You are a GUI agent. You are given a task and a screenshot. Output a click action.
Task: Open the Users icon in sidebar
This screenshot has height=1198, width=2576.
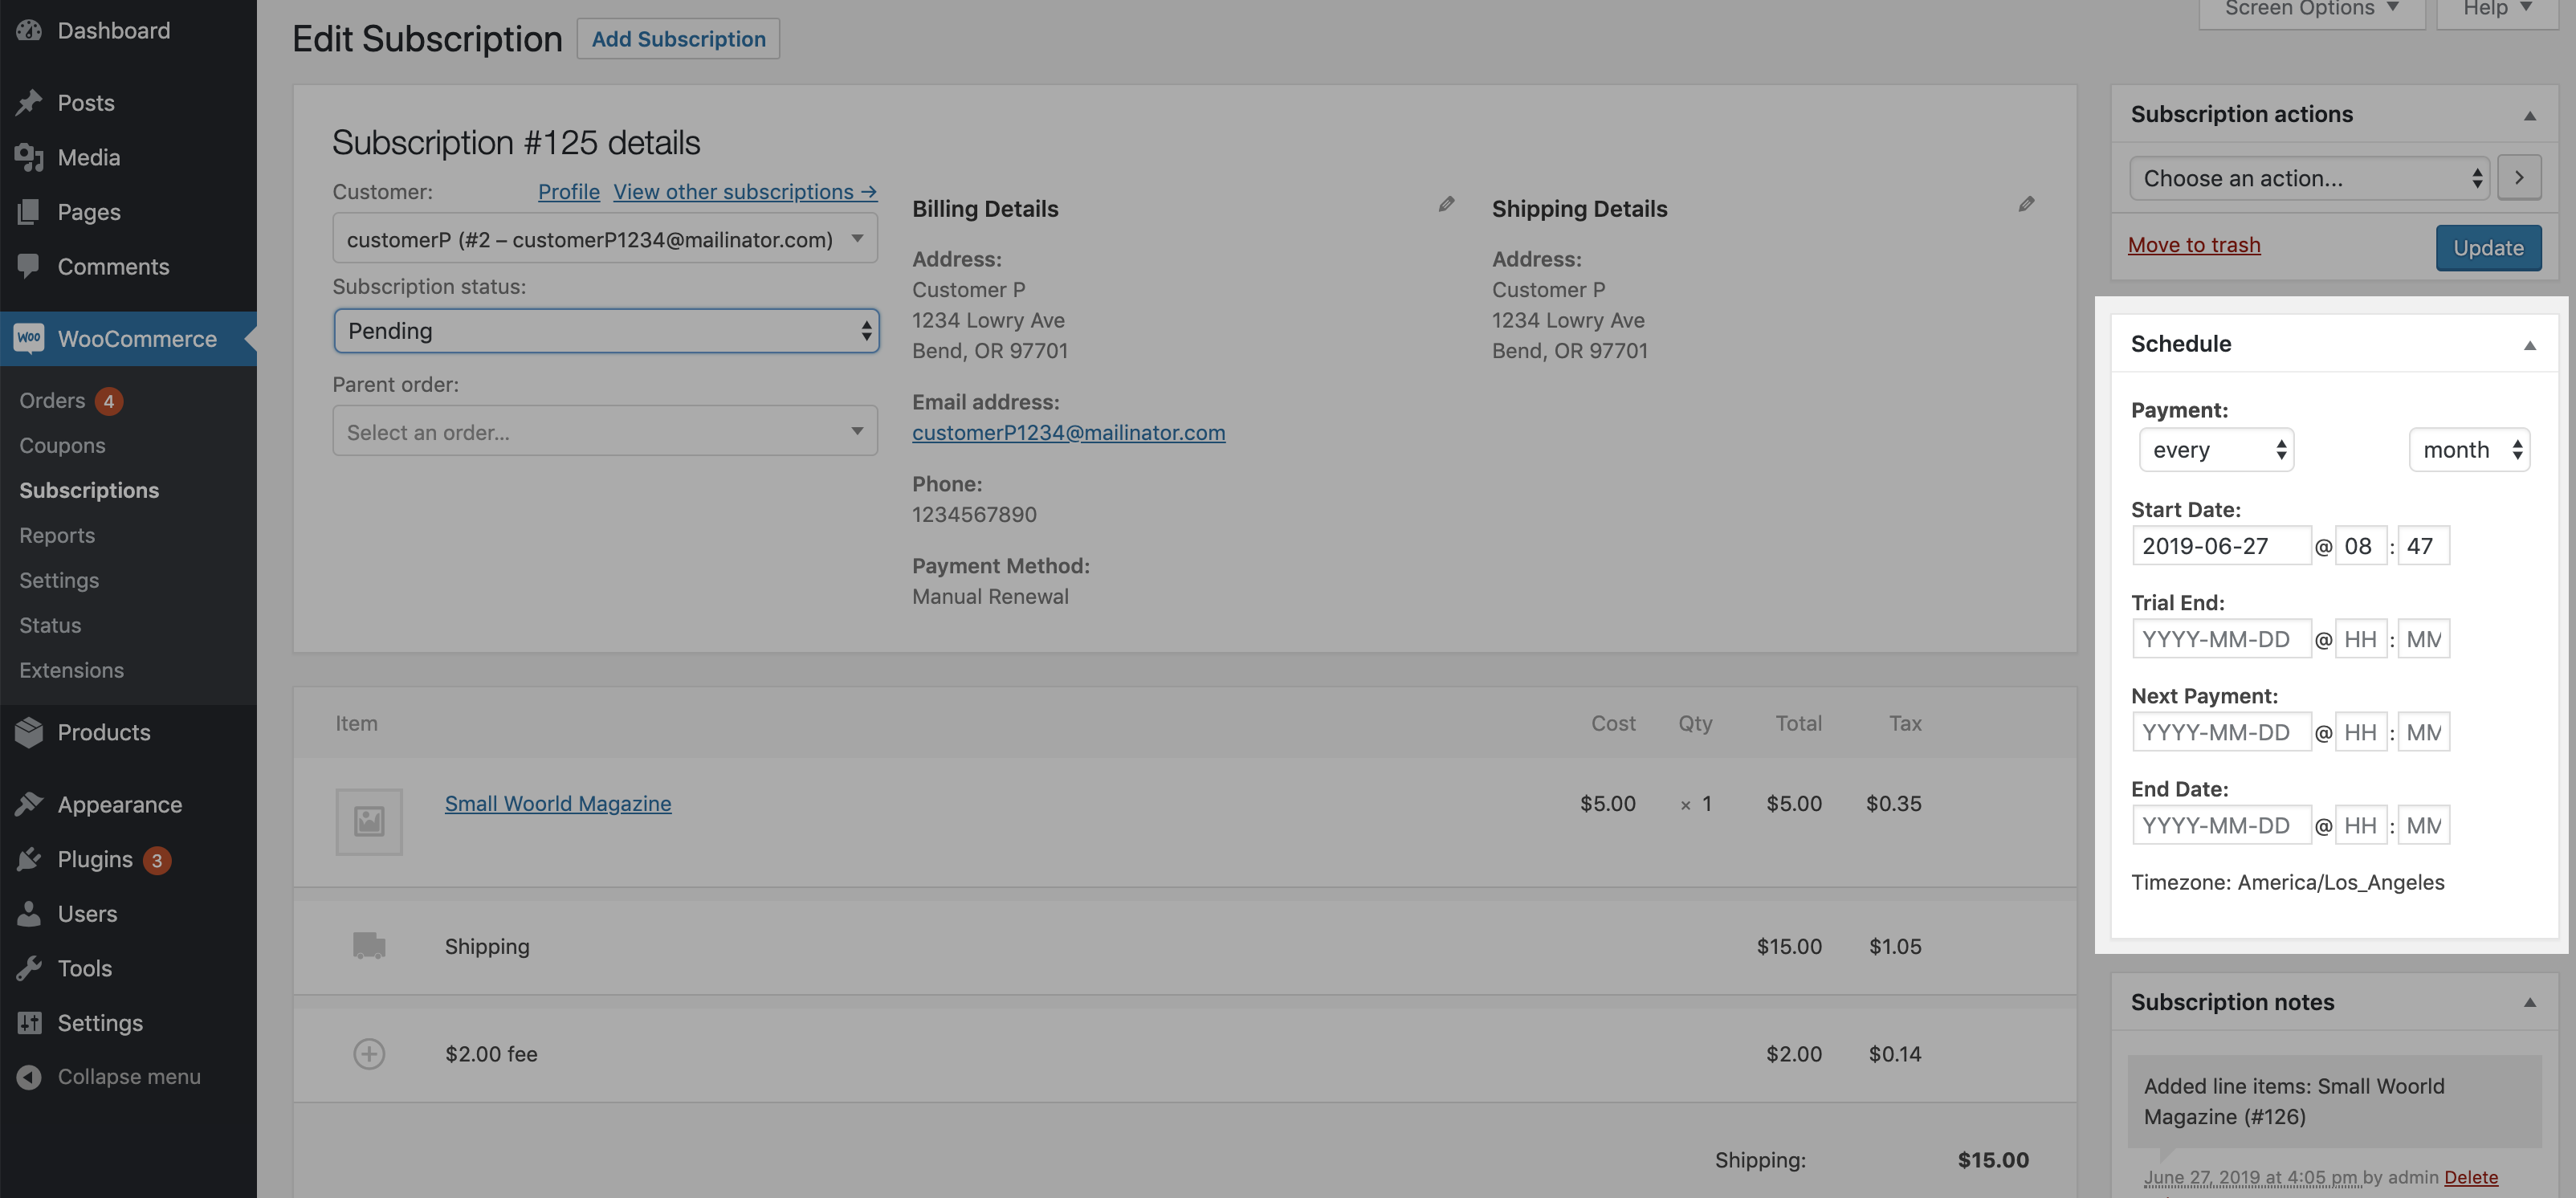click(28, 913)
